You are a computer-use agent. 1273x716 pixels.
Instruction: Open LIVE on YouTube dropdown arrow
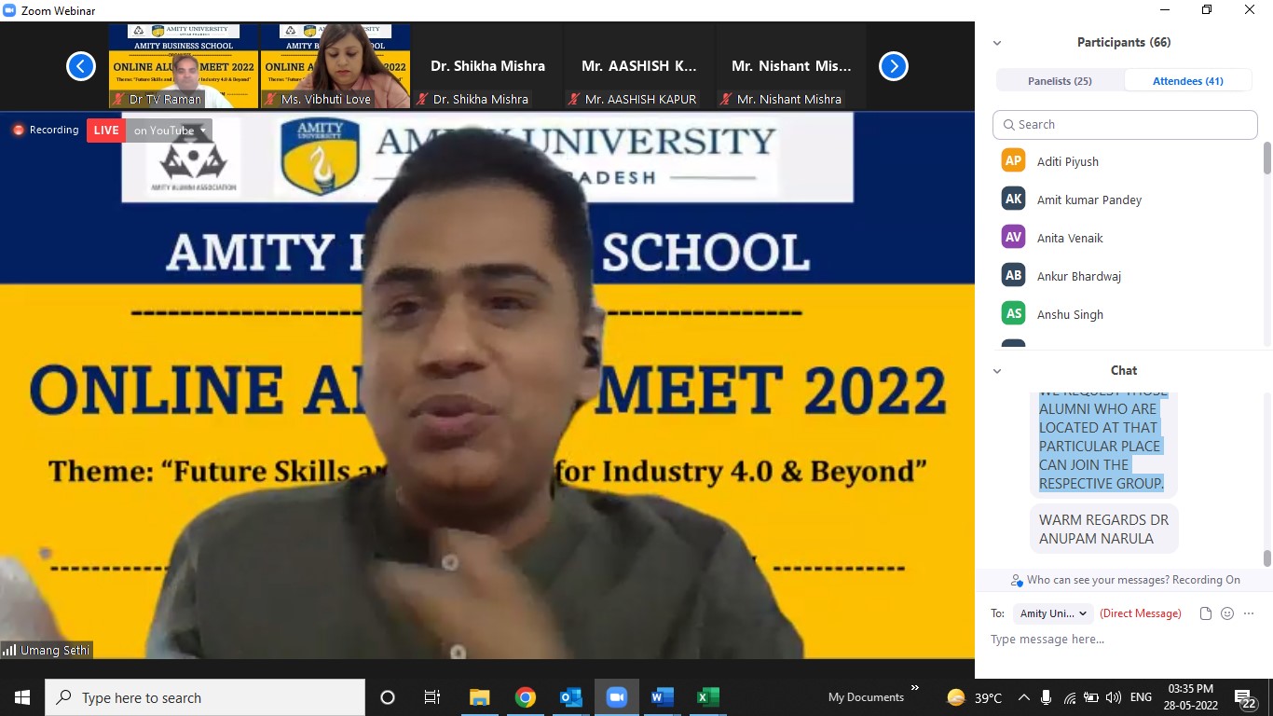click(x=203, y=131)
